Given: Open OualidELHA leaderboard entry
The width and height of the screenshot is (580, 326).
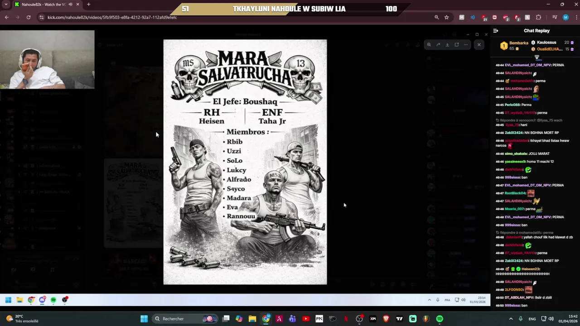Looking at the screenshot, I should coord(552,49).
